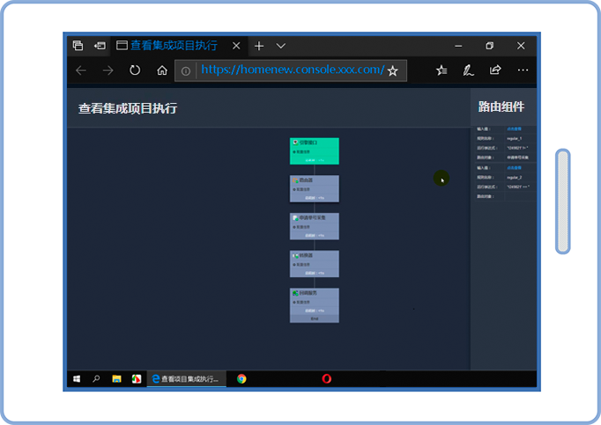Click the browser Refresh button
The width and height of the screenshot is (601, 425).
tap(135, 70)
